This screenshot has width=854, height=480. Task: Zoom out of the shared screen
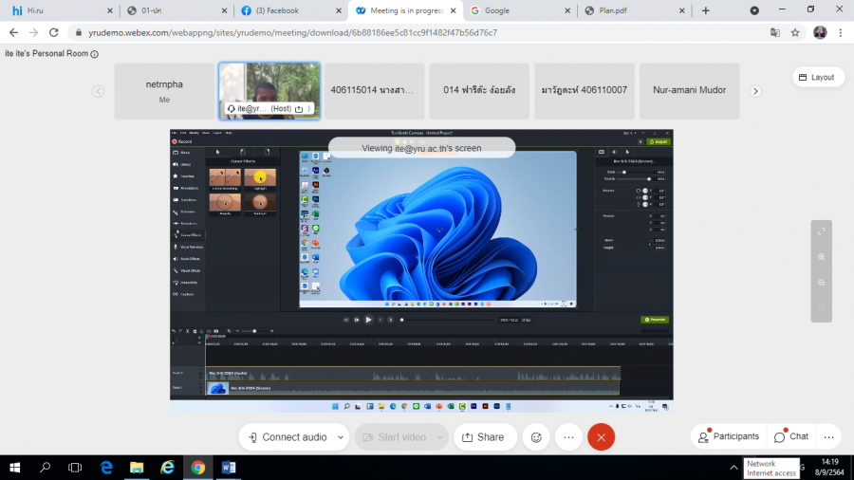(822, 283)
